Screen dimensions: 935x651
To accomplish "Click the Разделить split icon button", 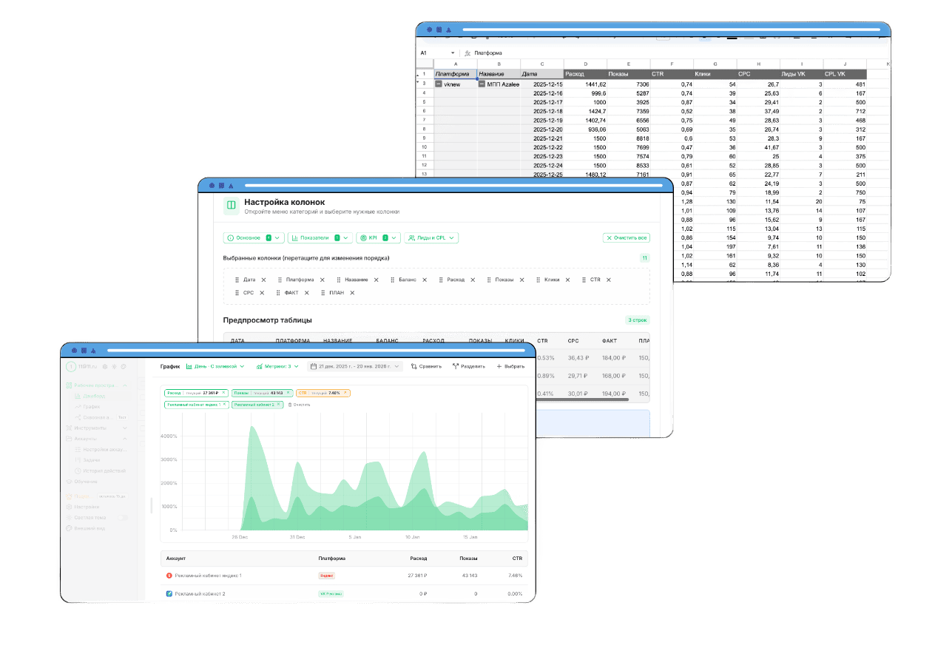I will [468, 366].
